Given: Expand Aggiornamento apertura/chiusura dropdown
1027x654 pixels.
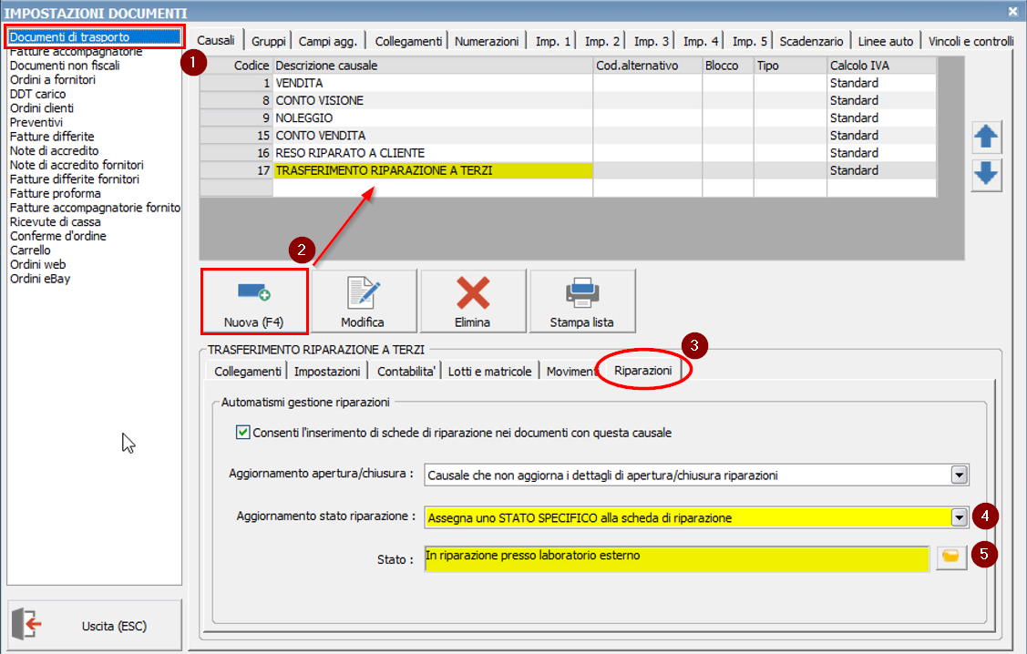Looking at the screenshot, I should pyautogui.click(x=958, y=475).
